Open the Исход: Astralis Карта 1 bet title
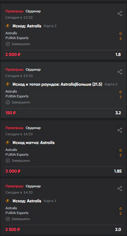 point(27,201)
